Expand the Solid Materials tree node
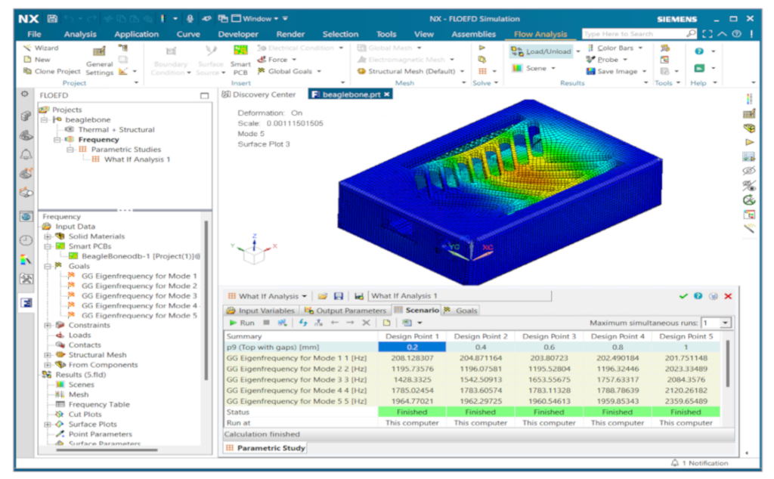The height and width of the screenshot is (479, 774). click(48, 236)
